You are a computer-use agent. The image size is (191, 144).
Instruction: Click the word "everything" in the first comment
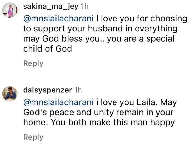pyautogui.click(x=156, y=29)
